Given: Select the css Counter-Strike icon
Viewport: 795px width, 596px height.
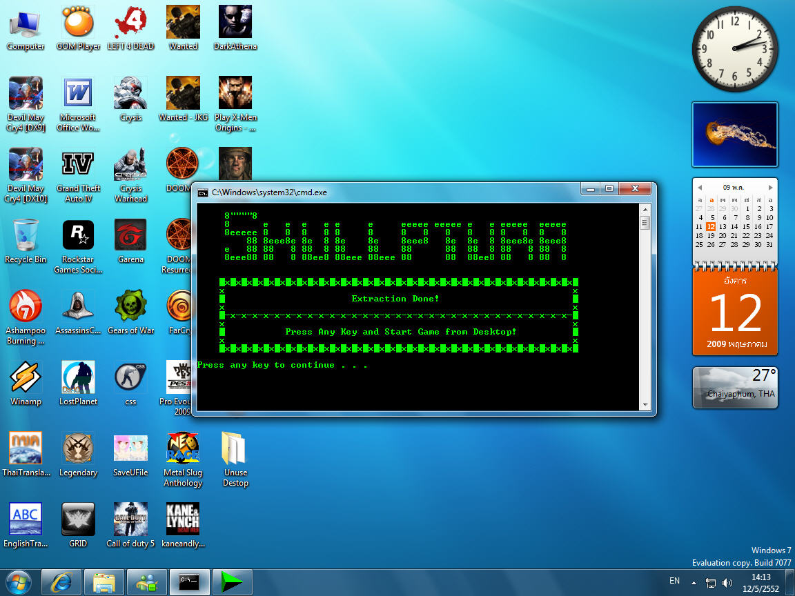Looking at the screenshot, I should click(130, 384).
